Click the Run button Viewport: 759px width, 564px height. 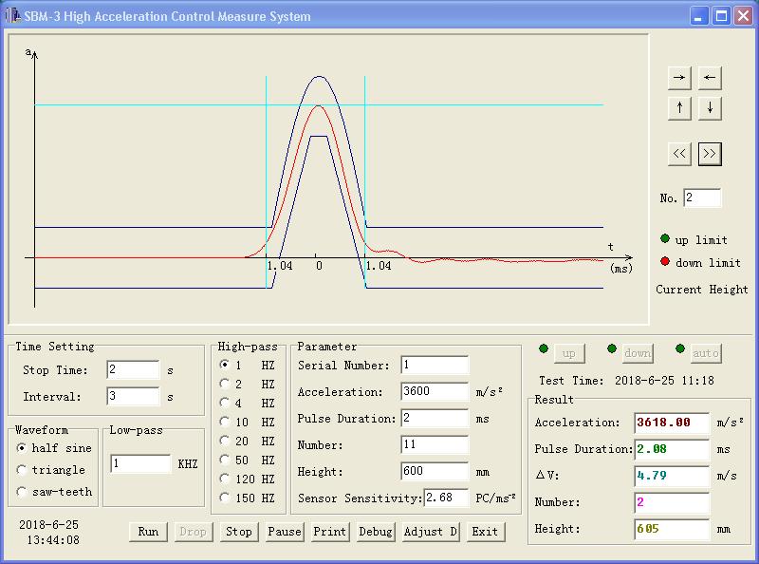(148, 532)
